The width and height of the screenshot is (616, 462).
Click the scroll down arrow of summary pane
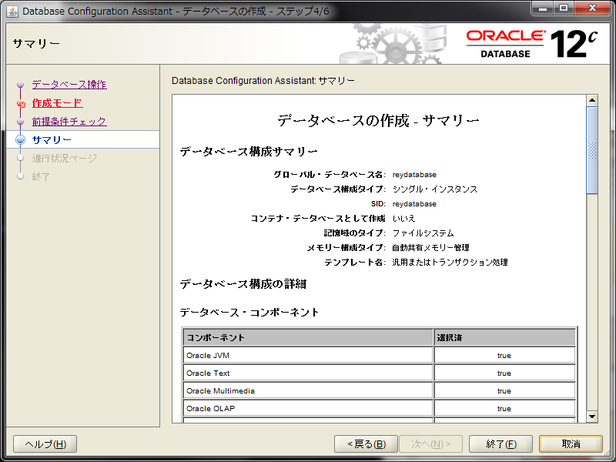pyautogui.click(x=592, y=417)
